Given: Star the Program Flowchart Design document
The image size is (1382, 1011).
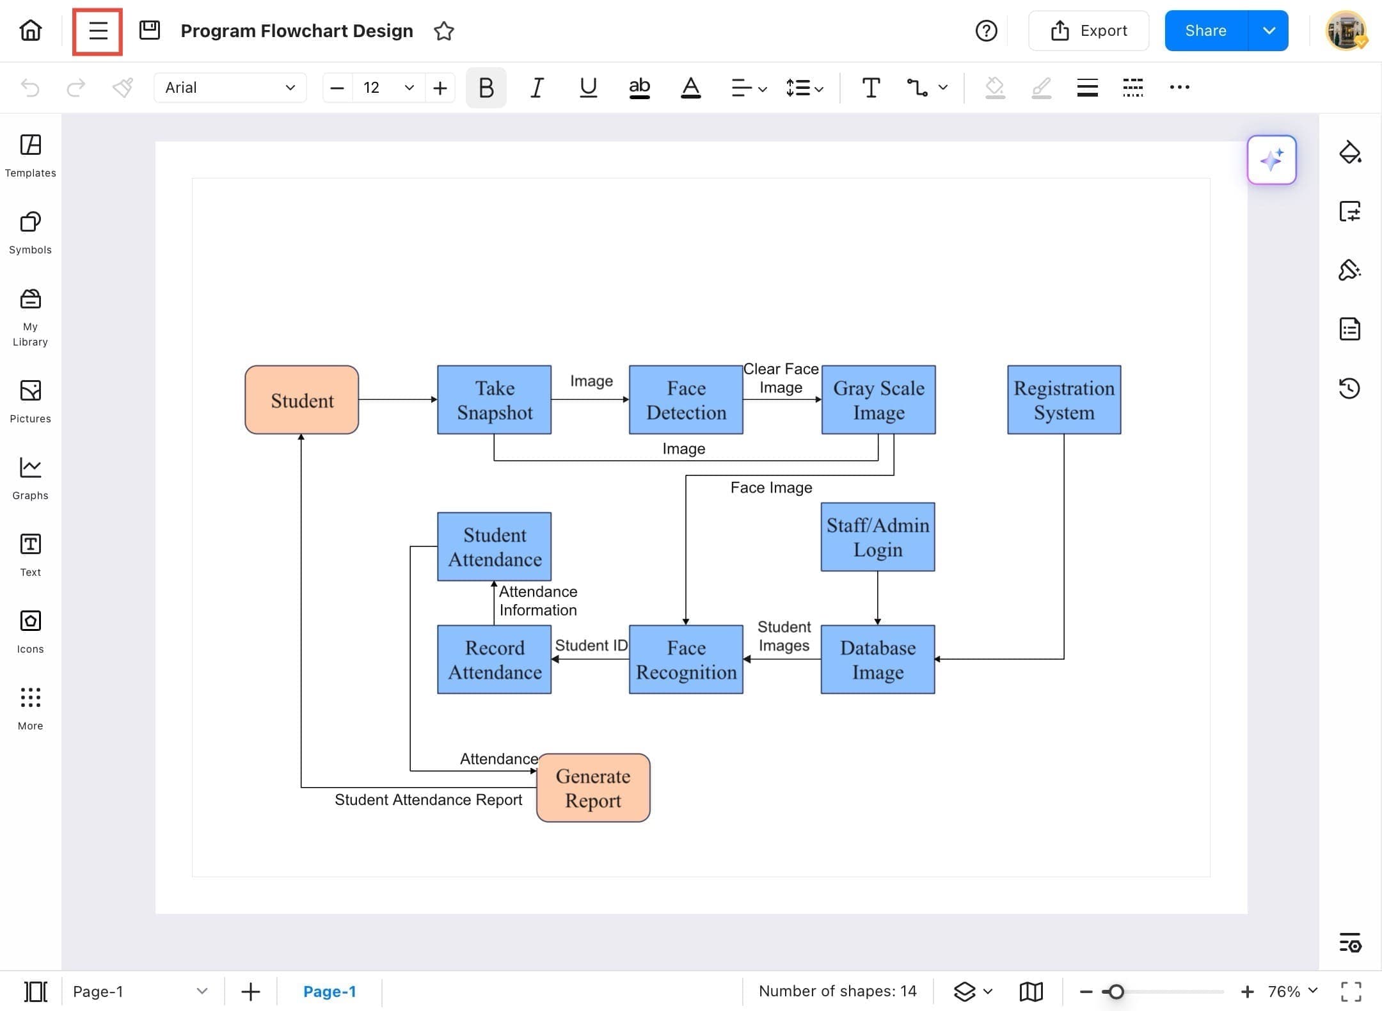Looking at the screenshot, I should click(444, 31).
